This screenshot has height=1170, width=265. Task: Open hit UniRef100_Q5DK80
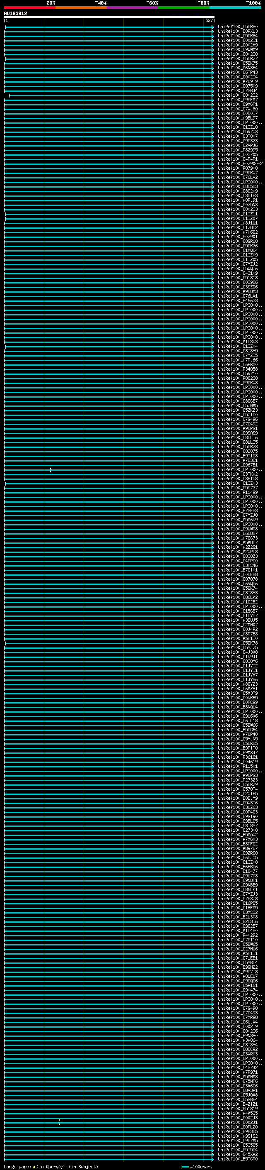pos(237,27)
